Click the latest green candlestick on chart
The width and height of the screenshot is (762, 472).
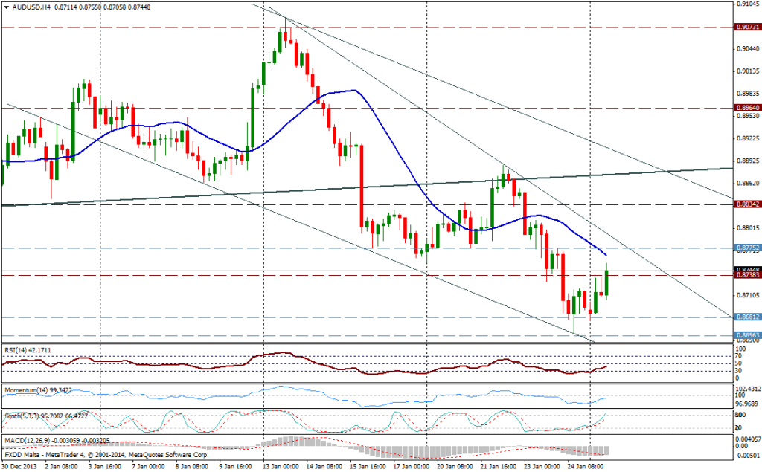point(607,282)
